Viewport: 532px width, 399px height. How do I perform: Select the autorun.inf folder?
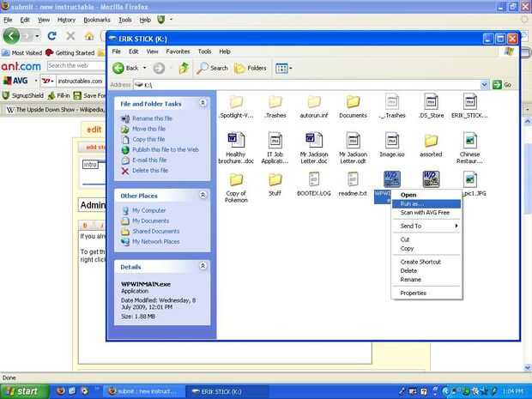314,101
